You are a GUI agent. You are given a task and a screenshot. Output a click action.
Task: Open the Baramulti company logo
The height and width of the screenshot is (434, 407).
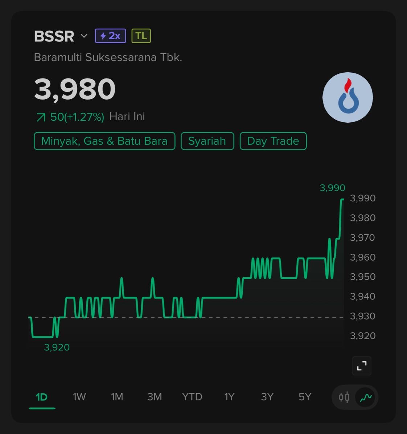point(348,97)
